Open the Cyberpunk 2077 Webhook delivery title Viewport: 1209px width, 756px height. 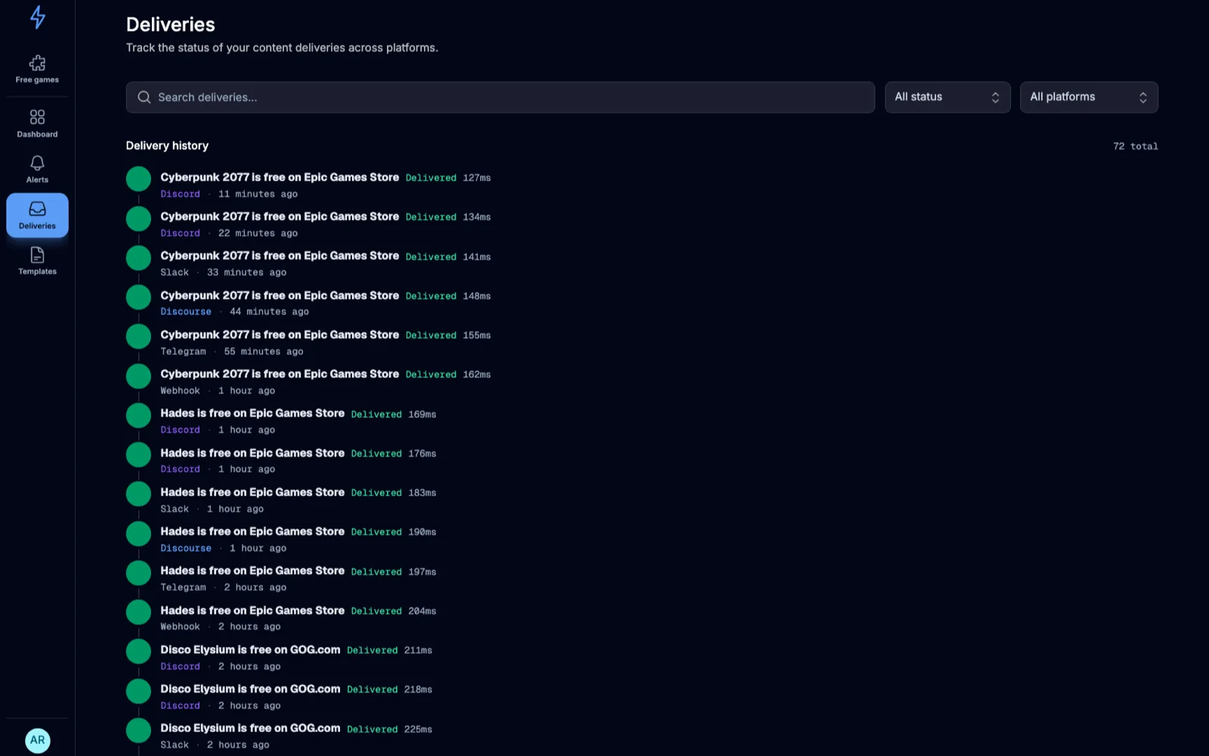(280, 374)
